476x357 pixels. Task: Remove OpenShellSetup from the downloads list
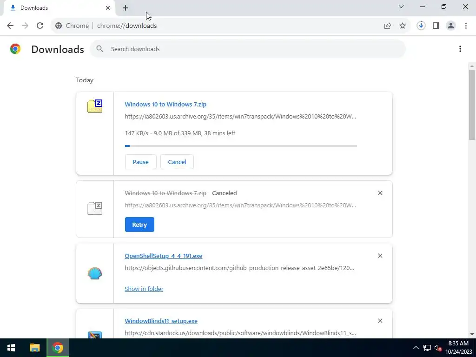pyautogui.click(x=380, y=256)
